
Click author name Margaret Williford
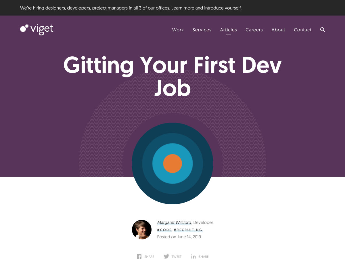[174, 222]
